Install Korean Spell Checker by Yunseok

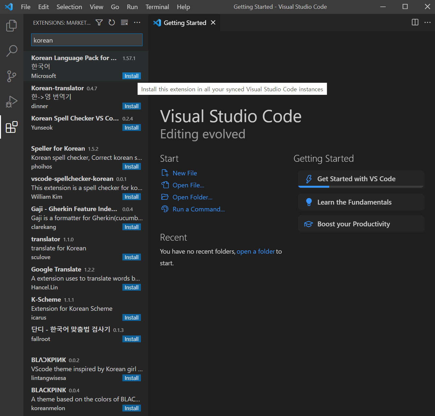(x=131, y=128)
